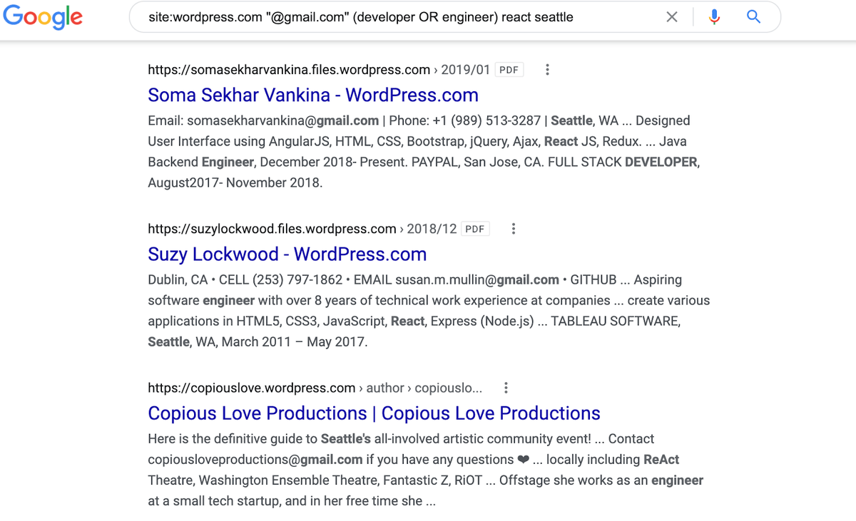Open options menu for Suzy Lockwood result
Image resolution: width=856 pixels, height=521 pixels.
click(514, 229)
